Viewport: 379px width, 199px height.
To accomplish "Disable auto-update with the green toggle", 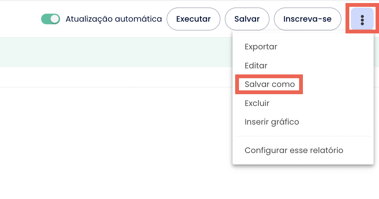I will click(51, 19).
